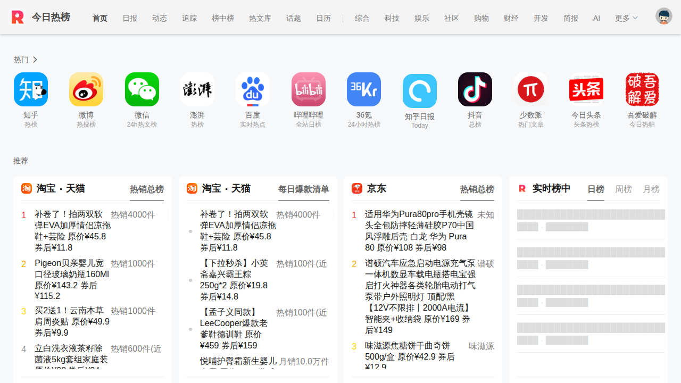Open the 少数派 articles icon
Image resolution: width=681 pixels, height=383 pixels.
[x=531, y=89]
